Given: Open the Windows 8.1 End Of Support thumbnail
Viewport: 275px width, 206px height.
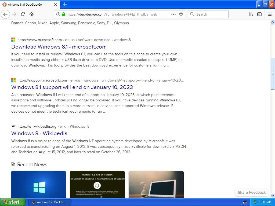Looking at the screenshot, I should [x=97, y=185].
